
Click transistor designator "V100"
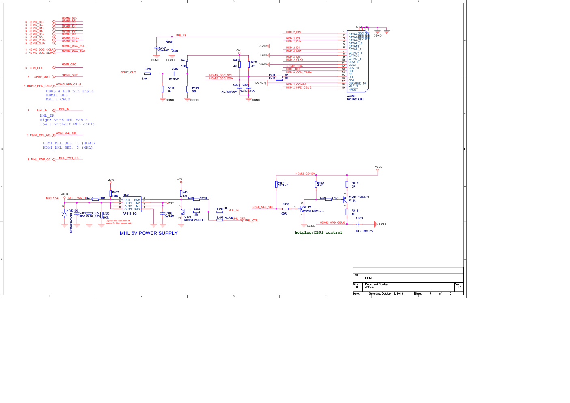[x=188, y=217]
